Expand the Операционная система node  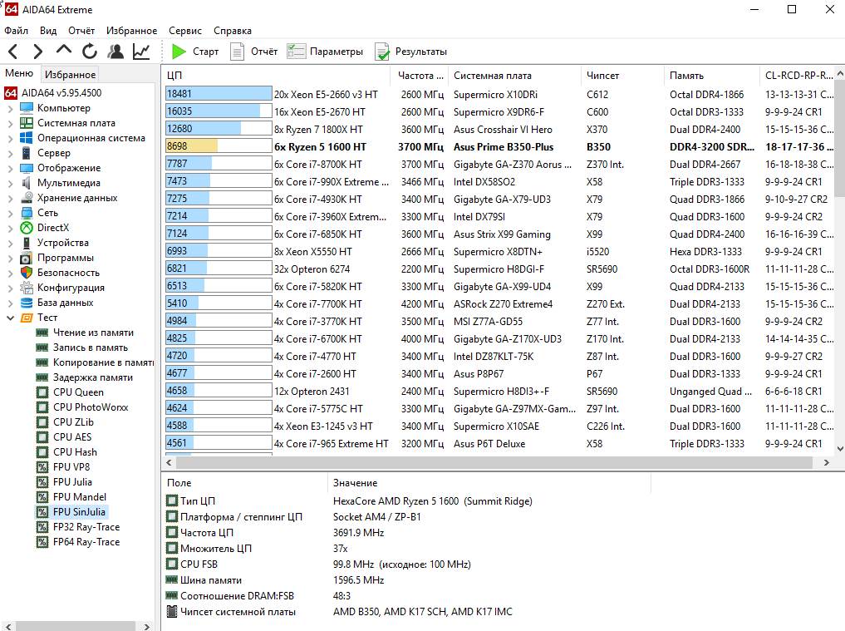[10, 138]
